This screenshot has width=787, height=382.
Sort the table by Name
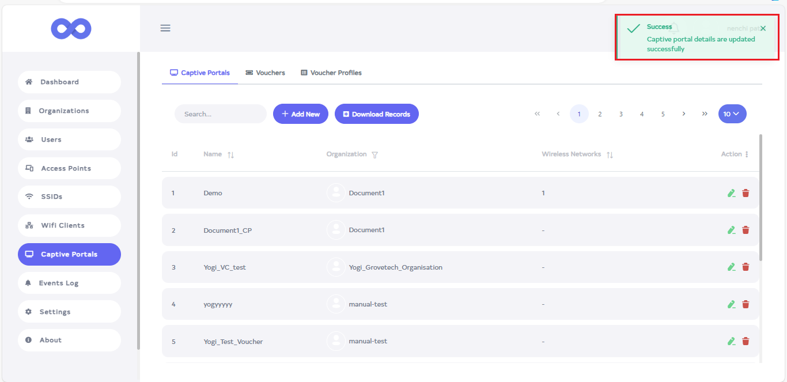point(230,155)
